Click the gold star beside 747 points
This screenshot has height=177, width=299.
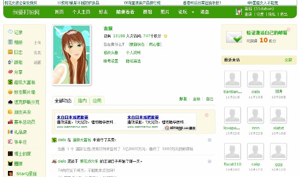click(x=165, y=36)
